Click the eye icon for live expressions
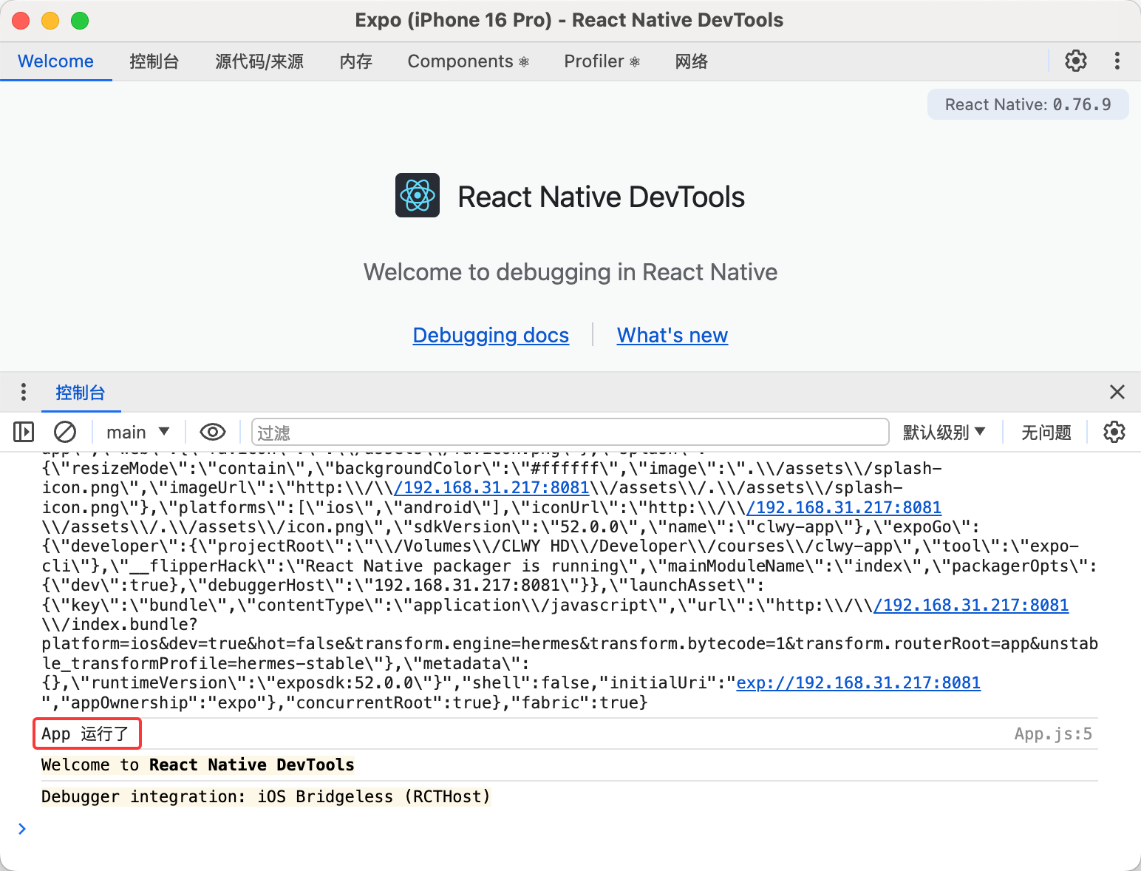This screenshot has height=871, width=1141. coord(213,432)
